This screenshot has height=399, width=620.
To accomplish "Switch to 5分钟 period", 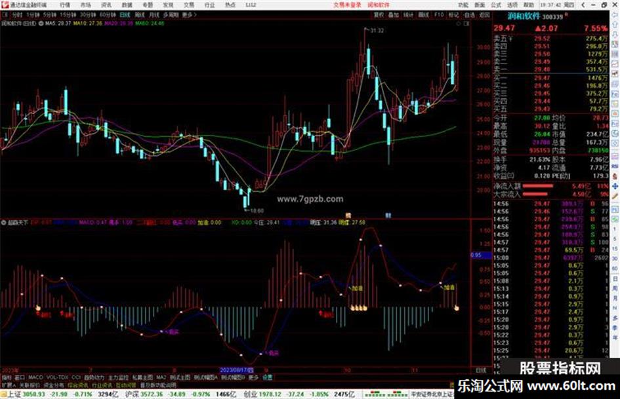I will click(x=50, y=14).
